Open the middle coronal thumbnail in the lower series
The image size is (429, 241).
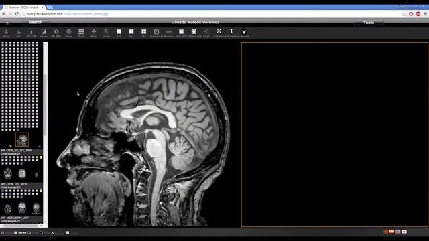pyautogui.click(x=22, y=208)
